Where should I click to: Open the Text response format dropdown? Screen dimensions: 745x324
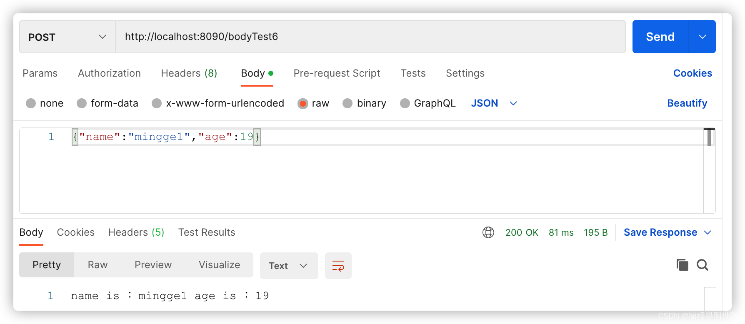pyautogui.click(x=288, y=266)
